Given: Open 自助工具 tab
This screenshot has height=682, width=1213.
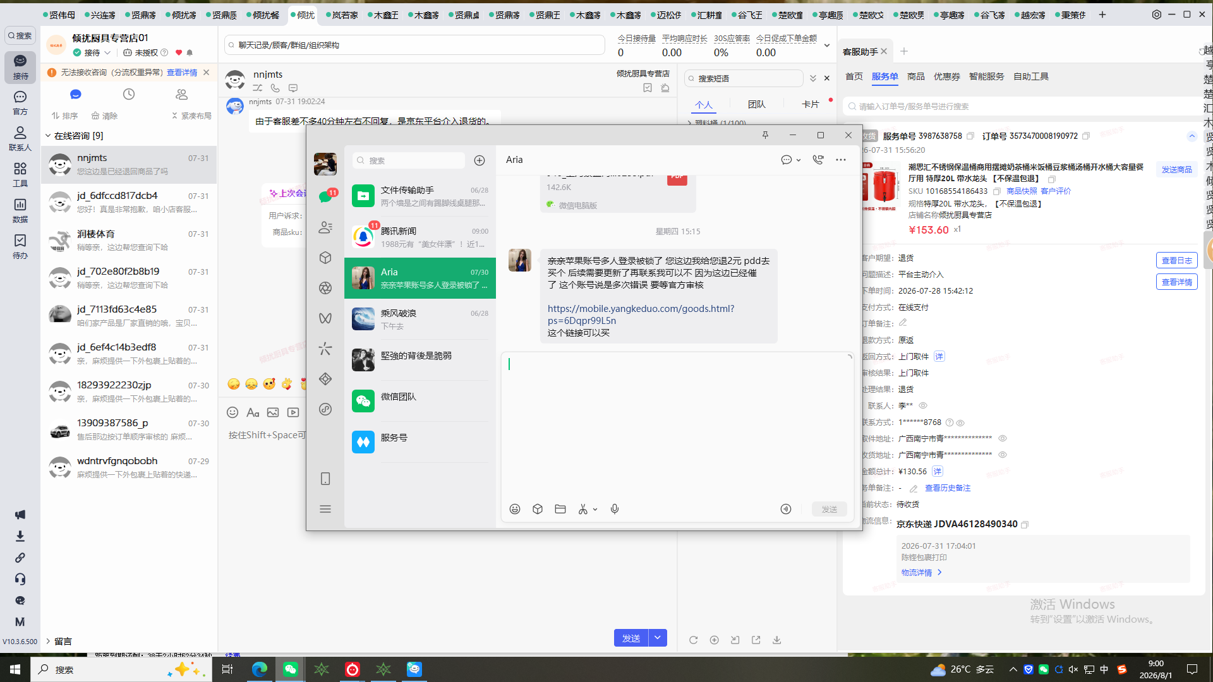Looking at the screenshot, I should point(1030,76).
